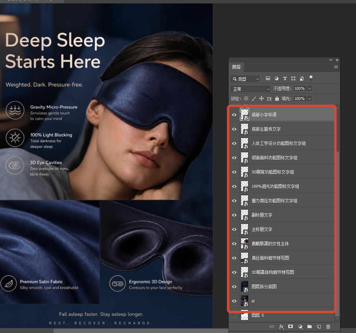
Task: Open the 填充 fill slider arrow
Action: click(310, 98)
